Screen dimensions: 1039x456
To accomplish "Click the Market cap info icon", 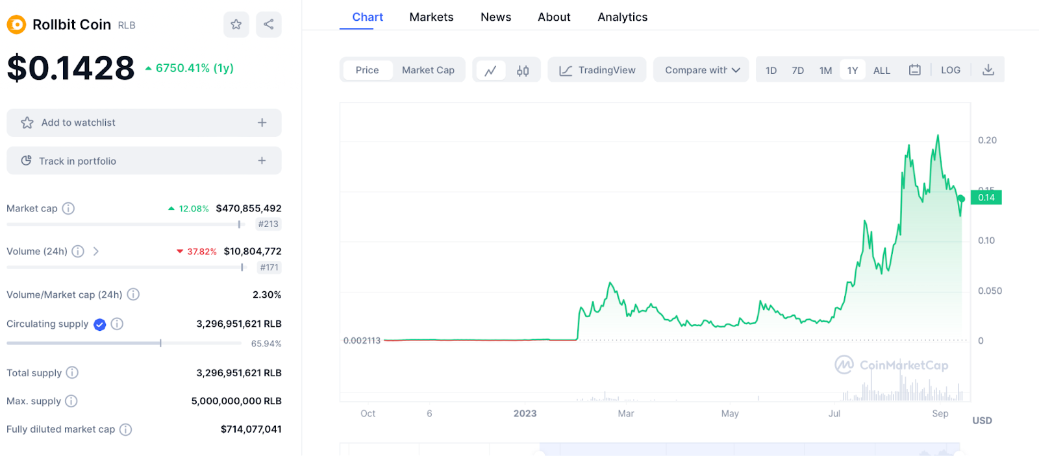I will 68,208.
